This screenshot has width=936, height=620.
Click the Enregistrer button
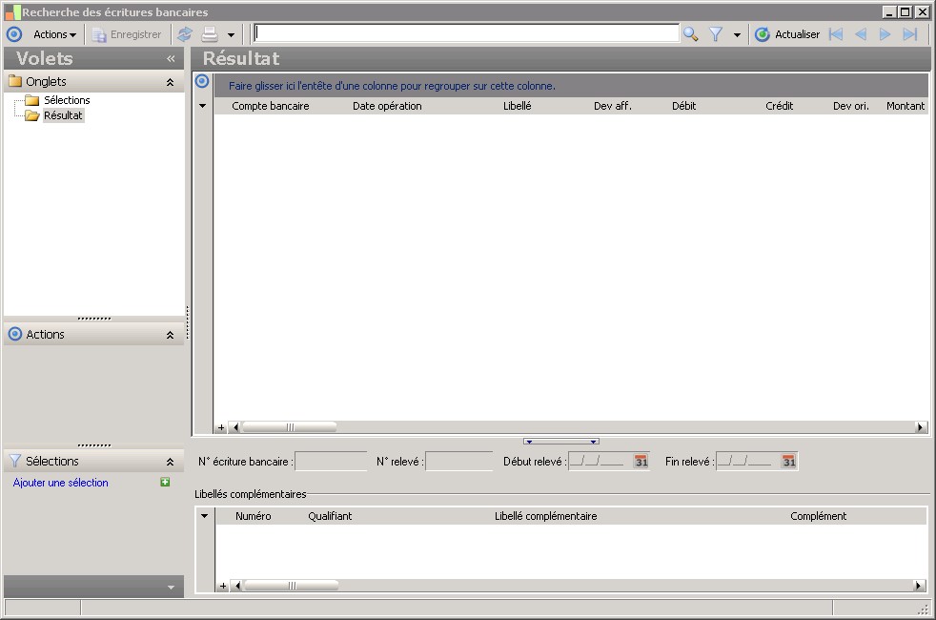click(127, 34)
